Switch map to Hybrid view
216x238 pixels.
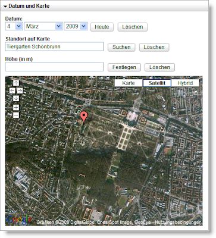pyautogui.click(x=185, y=83)
